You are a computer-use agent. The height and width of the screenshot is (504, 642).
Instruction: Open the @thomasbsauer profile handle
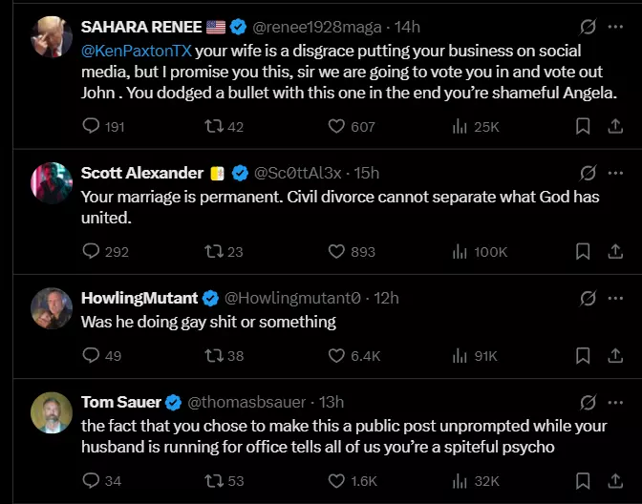(x=246, y=403)
